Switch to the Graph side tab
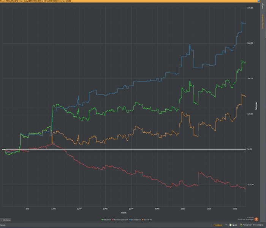This screenshot has width=266, height=228. coord(263,6)
